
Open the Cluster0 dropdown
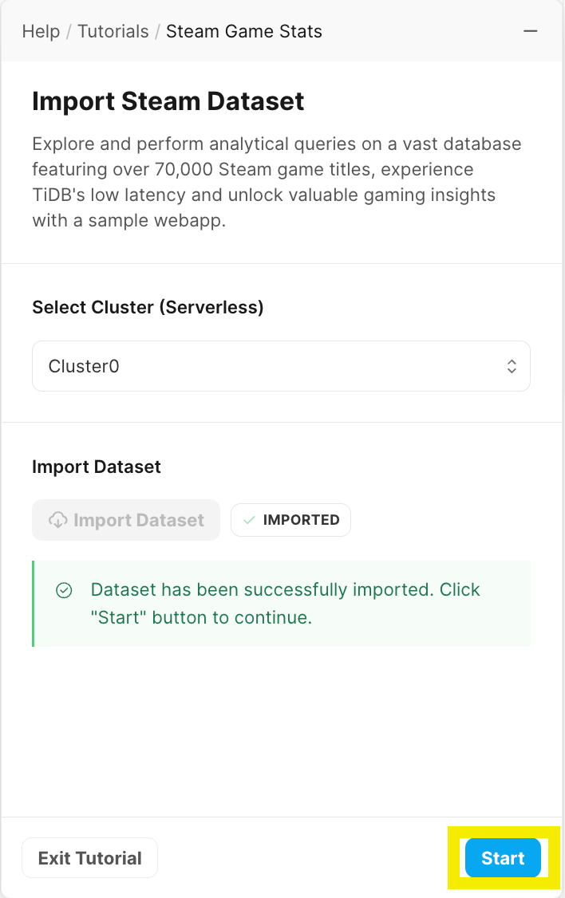pos(282,367)
